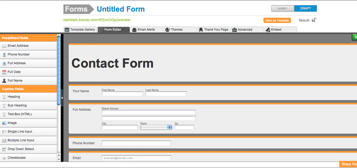Click the Last Name input field
357x168 pixels.
click(x=166, y=94)
